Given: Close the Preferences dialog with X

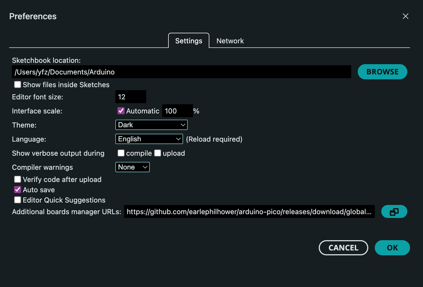Looking at the screenshot, I should (405, 16).
